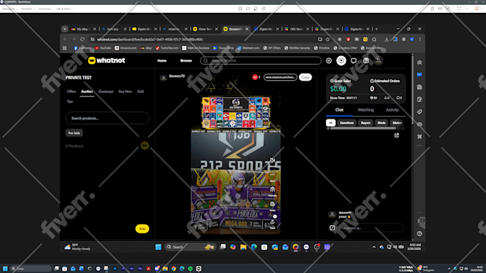This screenshot has width=486, height=273.
Task: Click the blue chat icon in right sidebar
Action: (x=420, y=74)
